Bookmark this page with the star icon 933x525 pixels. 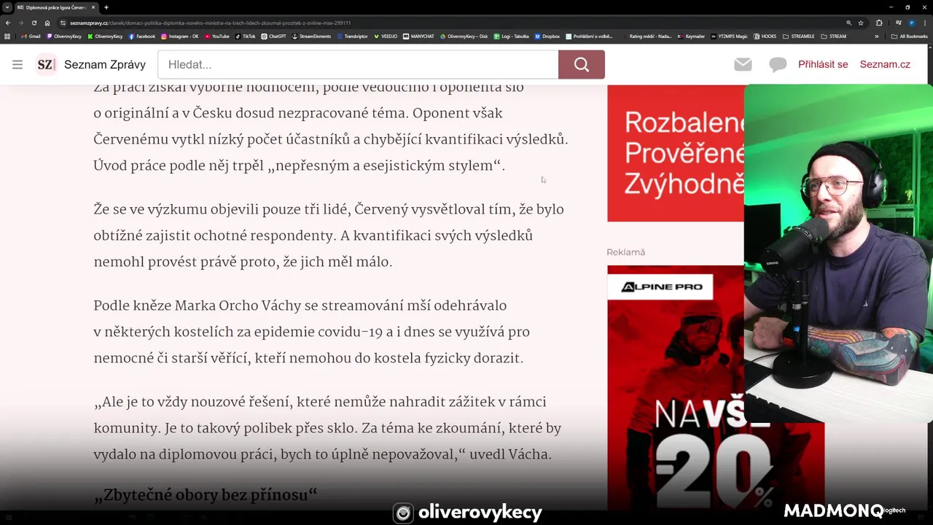pos(861,23)
